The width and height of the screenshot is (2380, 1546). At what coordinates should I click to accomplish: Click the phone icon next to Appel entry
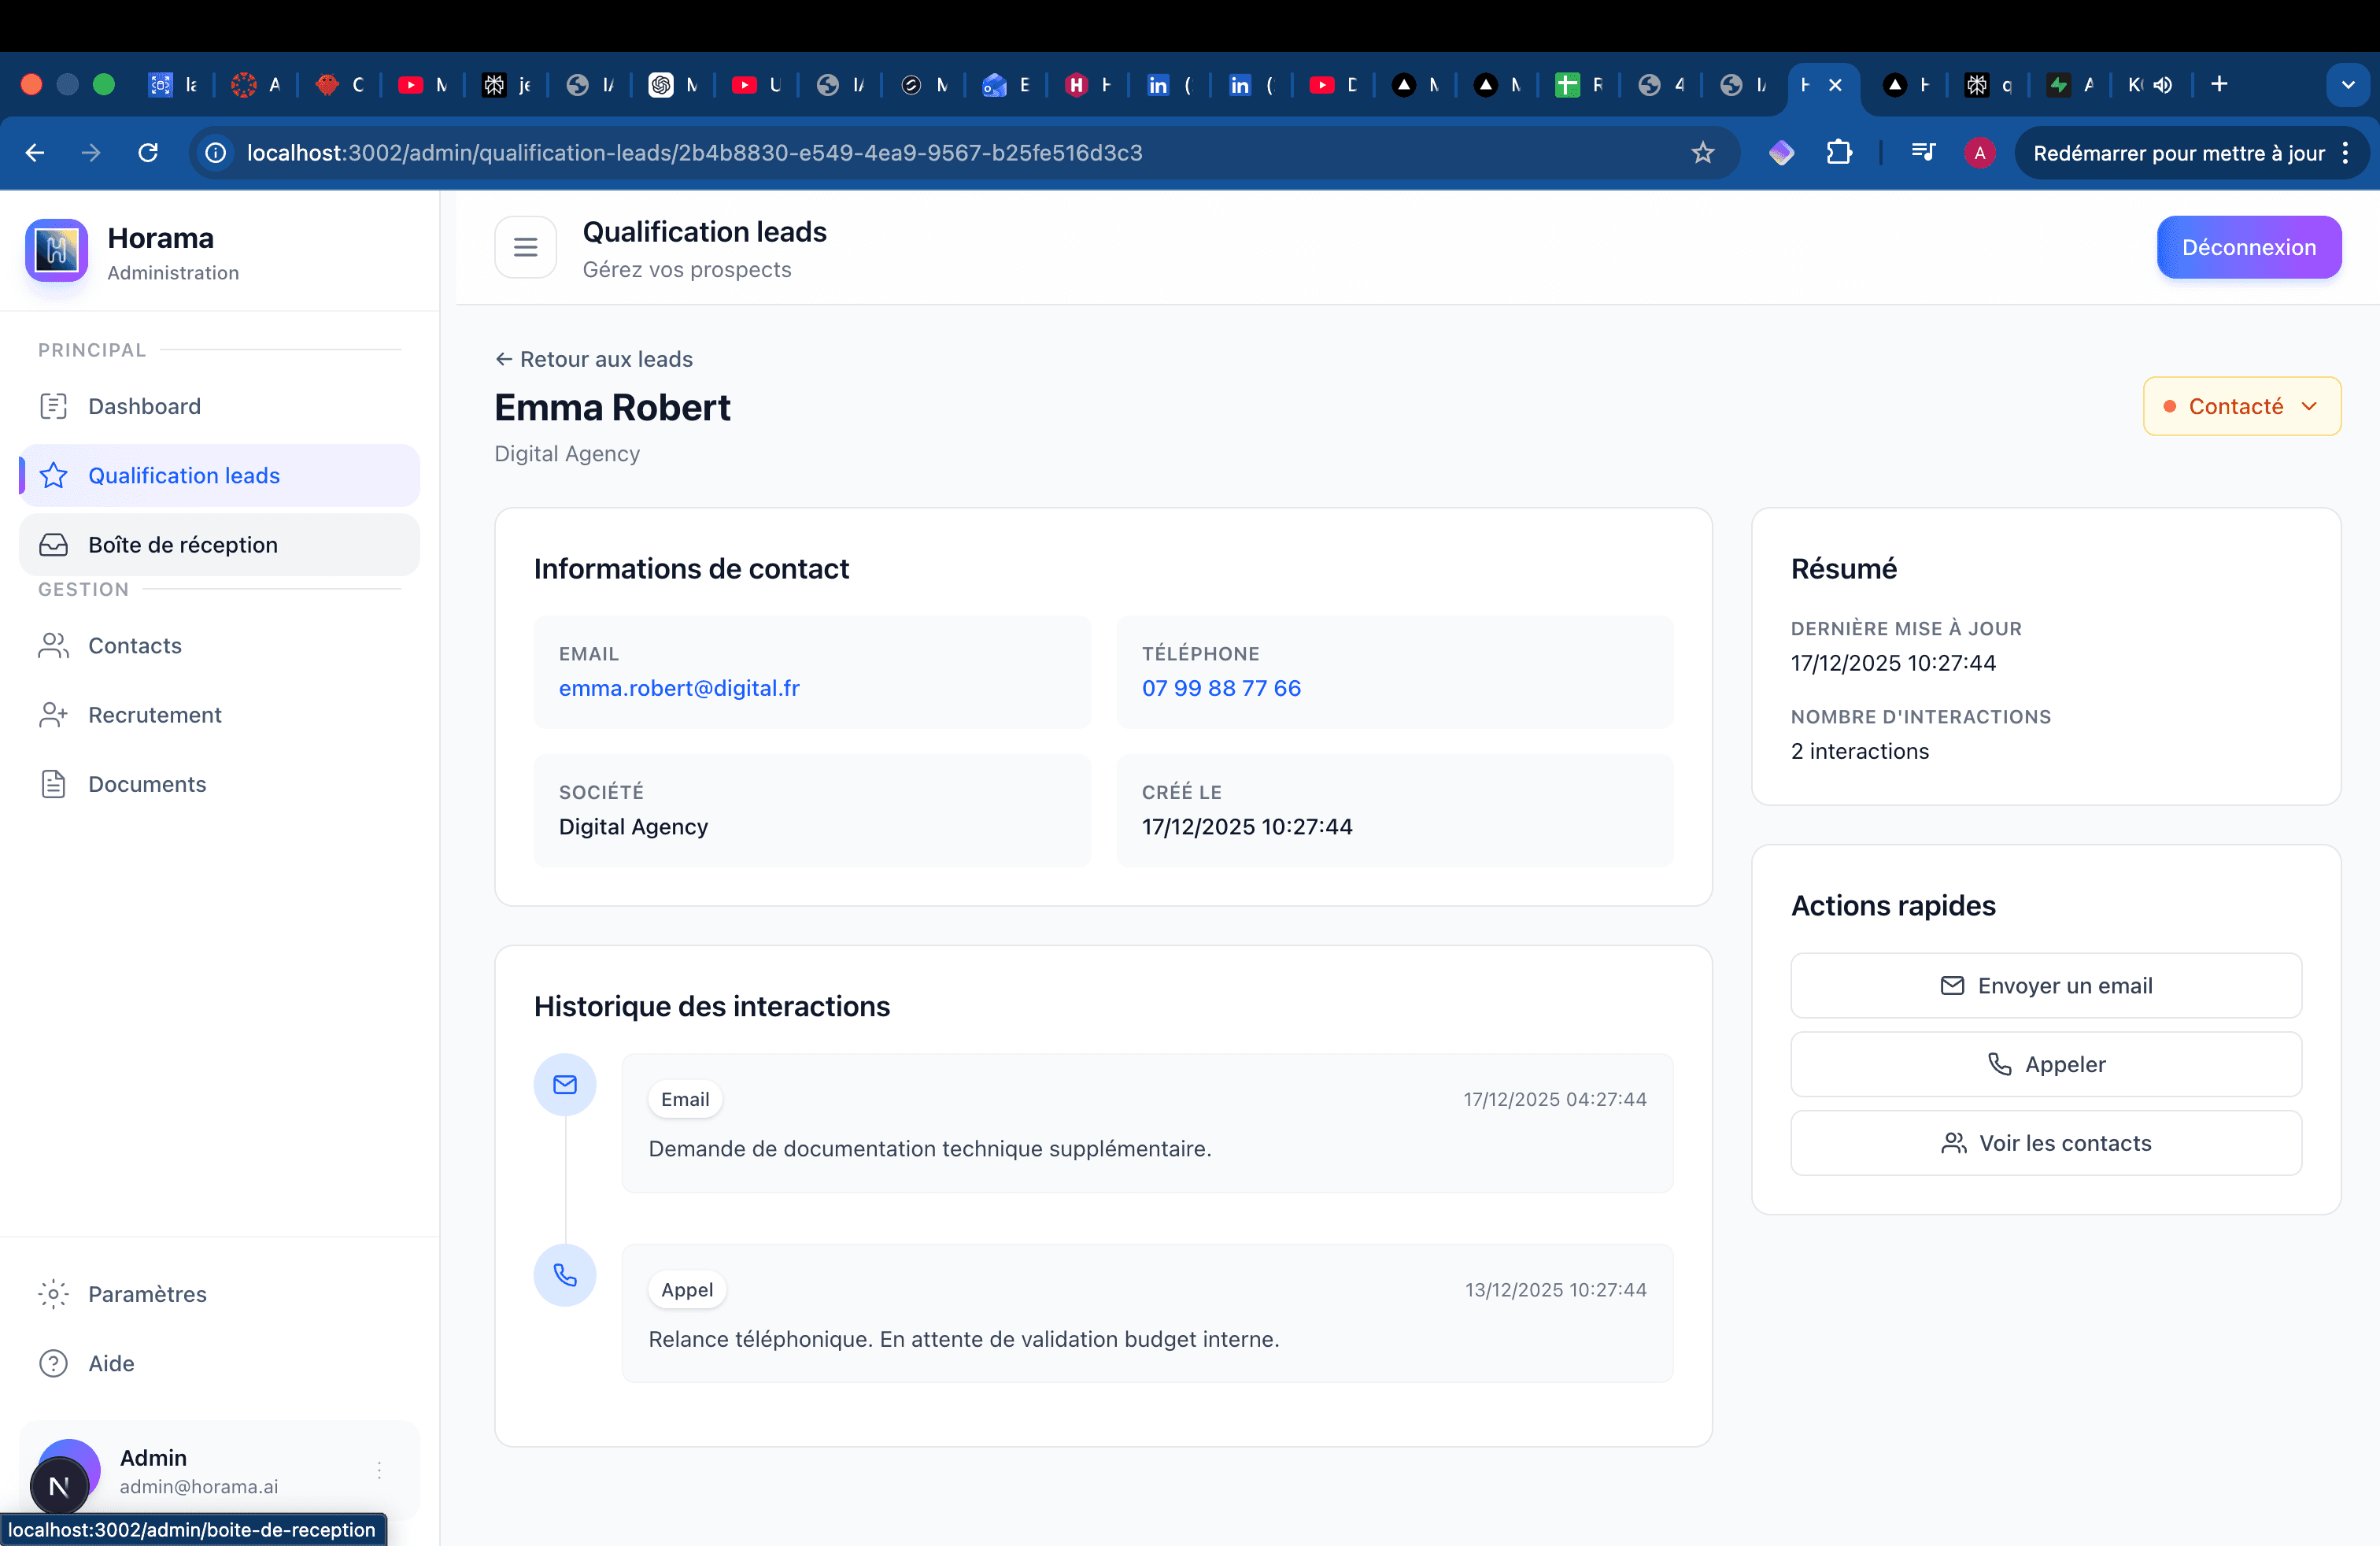pyautogui.click(x=565, y=1275)
